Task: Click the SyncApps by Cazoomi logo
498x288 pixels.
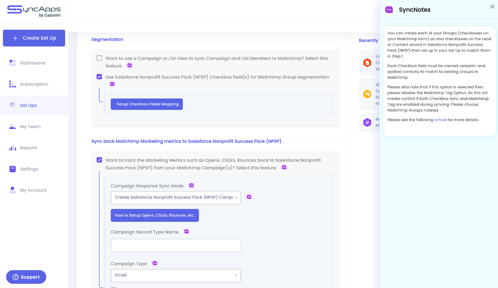Action: pyautogui.click(x=34, y=11)
